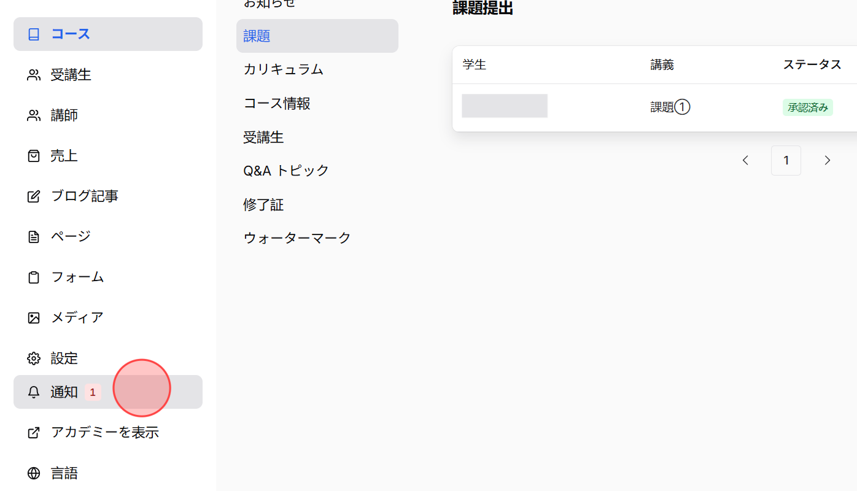The width and height of the screenshot is (857, 491).
Task: Switch to the カリキュラム tab
Action: click(x=282, y=69)
